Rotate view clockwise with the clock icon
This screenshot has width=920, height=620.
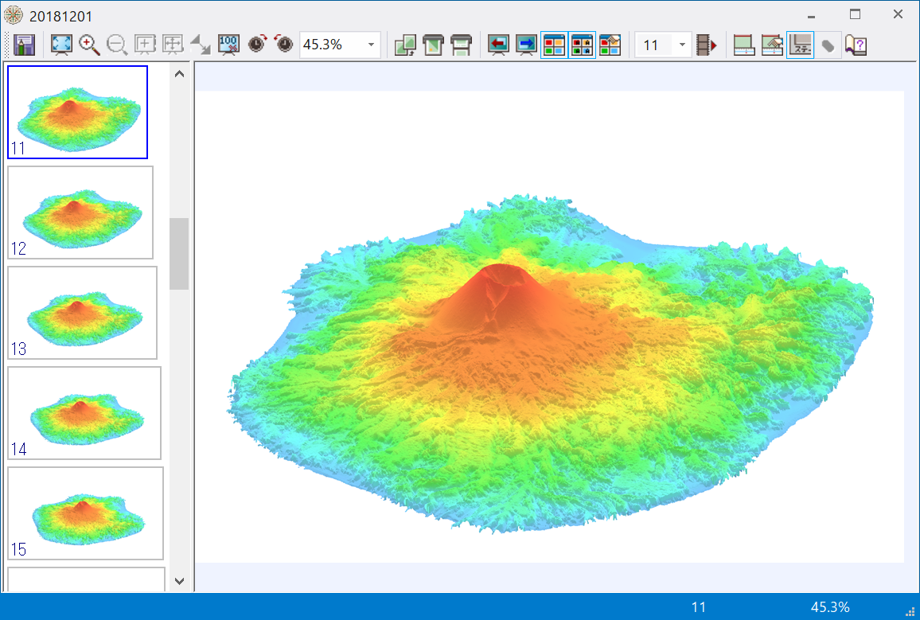[257, 45]
